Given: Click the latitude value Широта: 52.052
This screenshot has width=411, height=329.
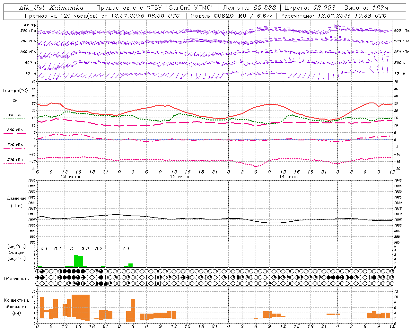Looking at the screenshot, I should click(310, 8).
